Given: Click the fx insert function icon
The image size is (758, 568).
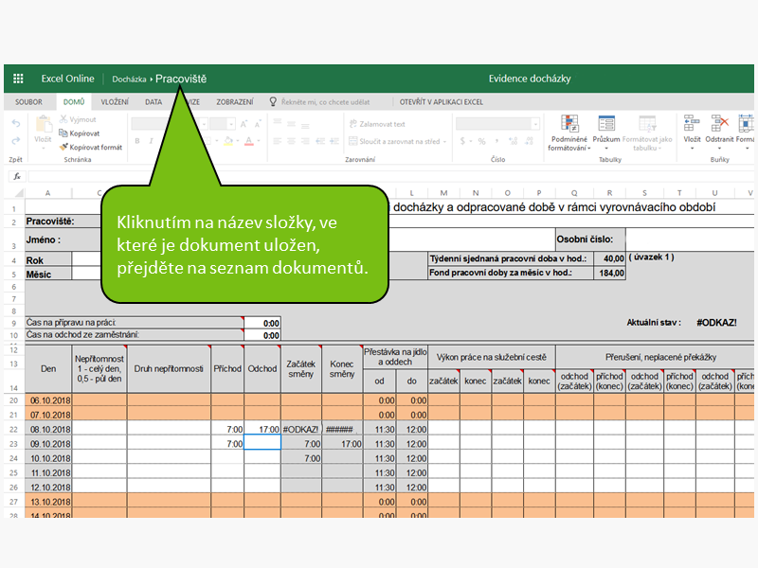Looking at the screenshot, I should click(17, 176).
